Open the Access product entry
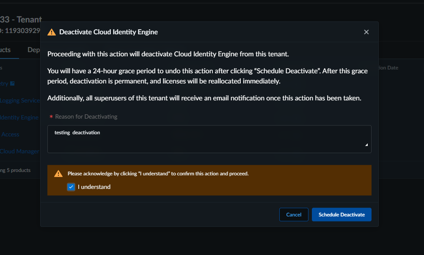Image resolution: width=424 pixels, height=255 pixels. coord(10,134)
